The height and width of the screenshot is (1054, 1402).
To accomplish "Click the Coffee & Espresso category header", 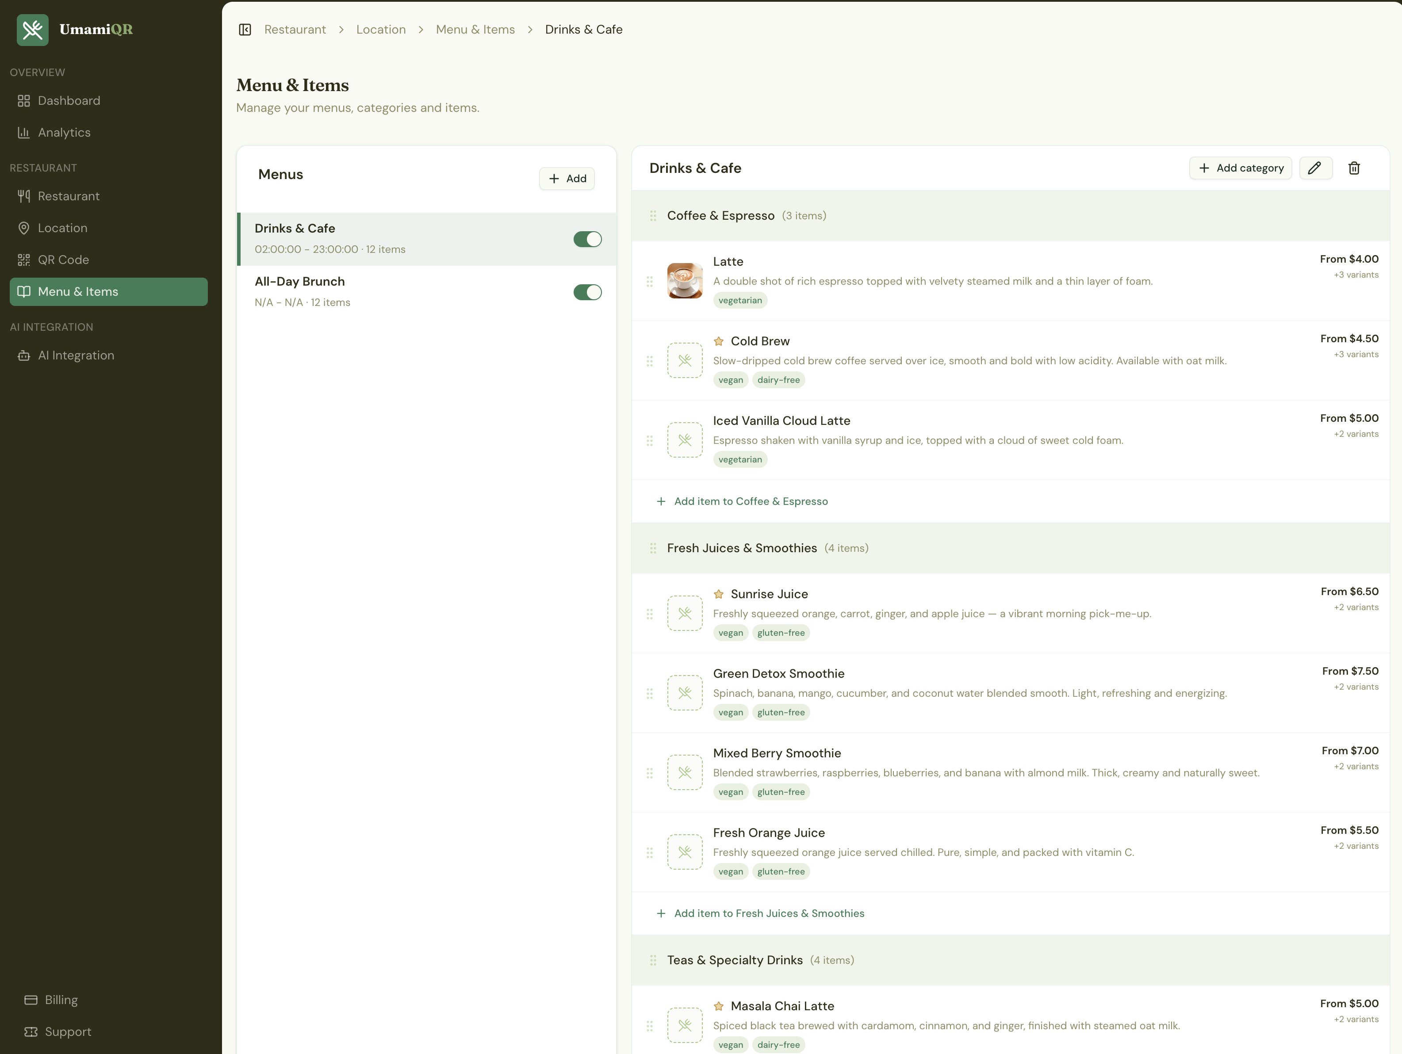I will (1010, 216).
